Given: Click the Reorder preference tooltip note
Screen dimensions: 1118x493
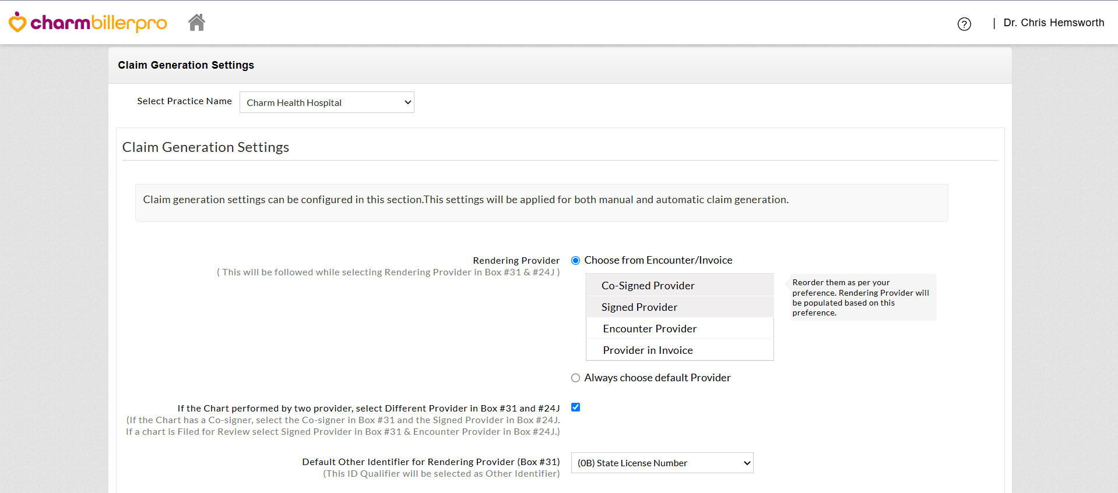Looking at the screenshot, I should 862,297.
